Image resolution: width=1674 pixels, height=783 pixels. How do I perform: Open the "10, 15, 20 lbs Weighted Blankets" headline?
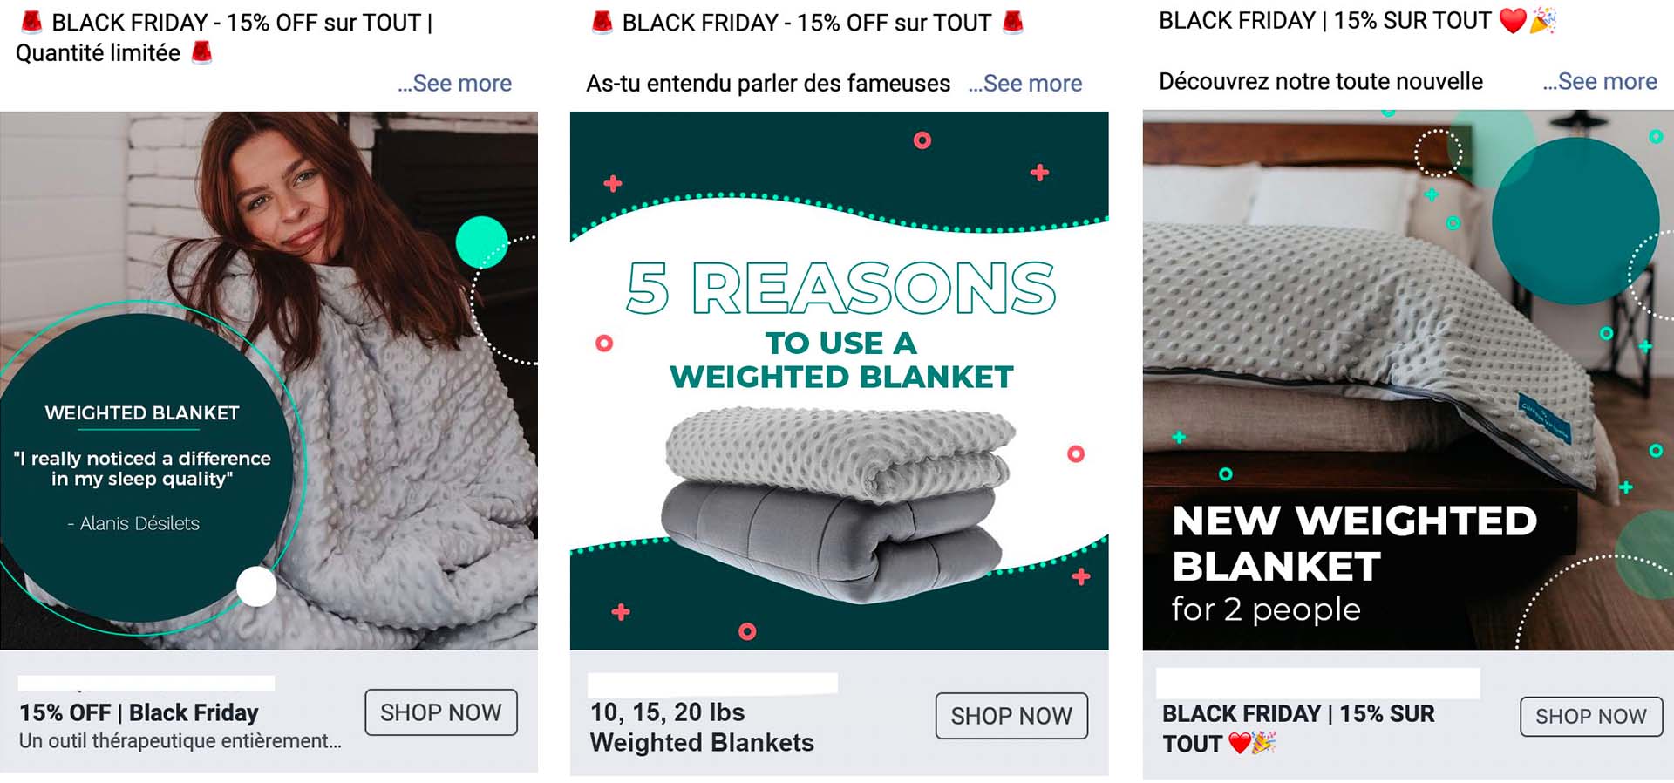[702, 727]
